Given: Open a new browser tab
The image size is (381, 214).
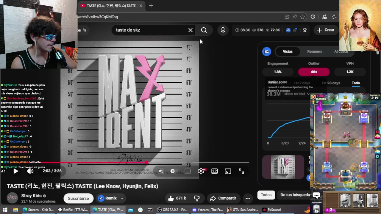Looking at the screenshot, I should (151, 6).
